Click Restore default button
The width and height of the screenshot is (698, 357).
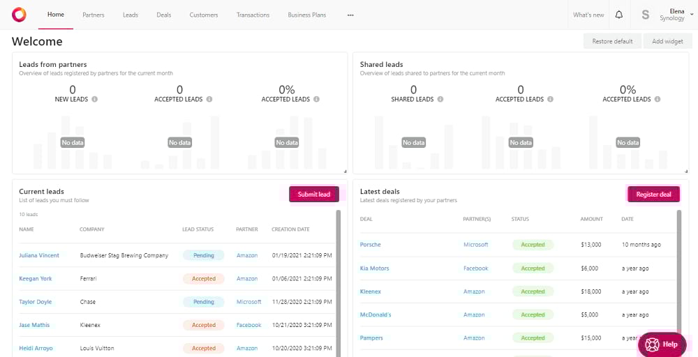click(612, 41)
